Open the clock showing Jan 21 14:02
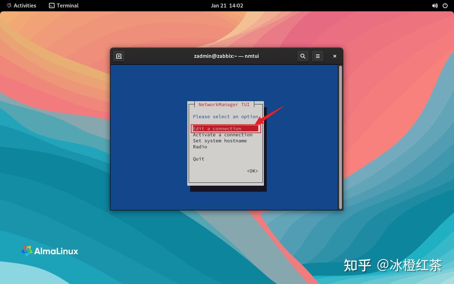454x284 pixels. [x=227, y=5]
